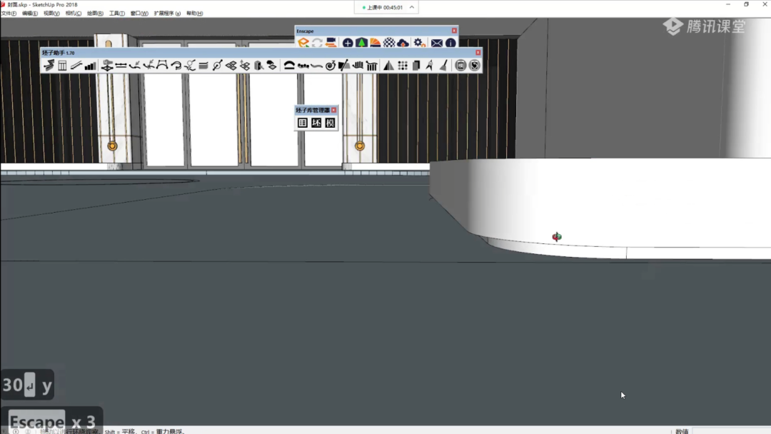The width and height of the screenshot is (771, 434).
Task: Click Enscape info about icon
Action: pos(450,44)
